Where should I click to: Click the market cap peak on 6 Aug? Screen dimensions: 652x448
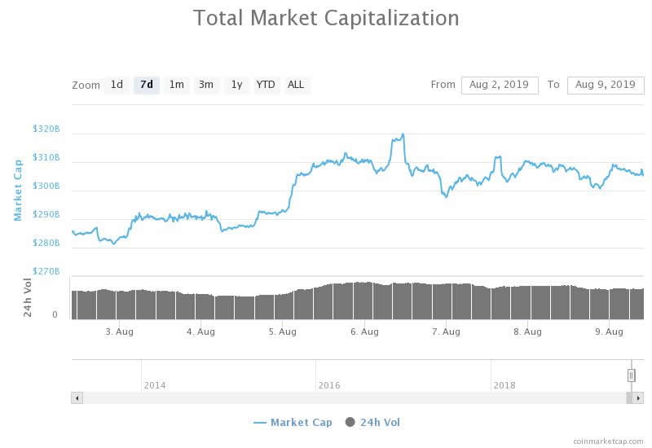[x=402, y=135]
